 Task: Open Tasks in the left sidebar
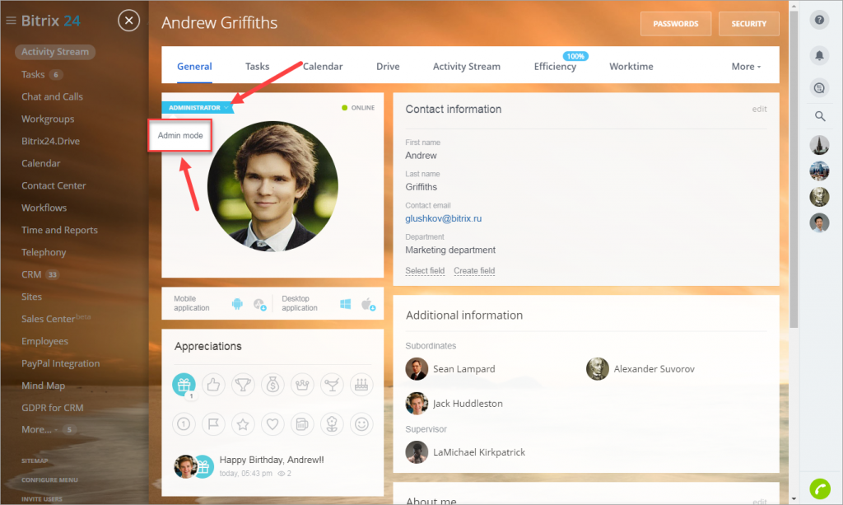point(33,74)
